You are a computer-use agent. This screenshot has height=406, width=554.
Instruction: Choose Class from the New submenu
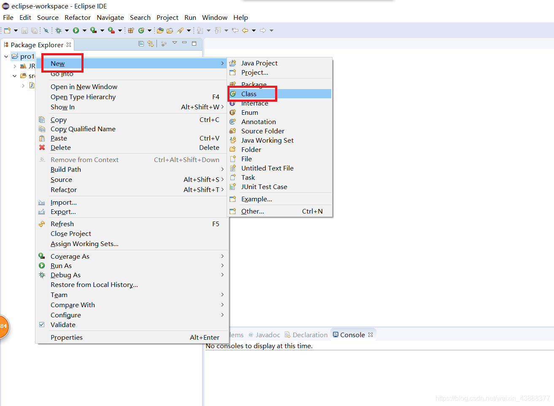point(280,94)
